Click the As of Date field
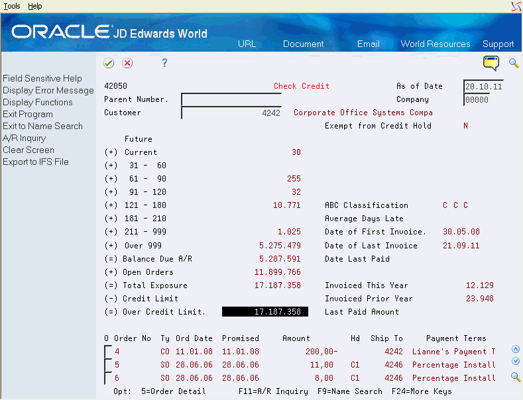The image size is (523, 400). [x=483, y=86]
